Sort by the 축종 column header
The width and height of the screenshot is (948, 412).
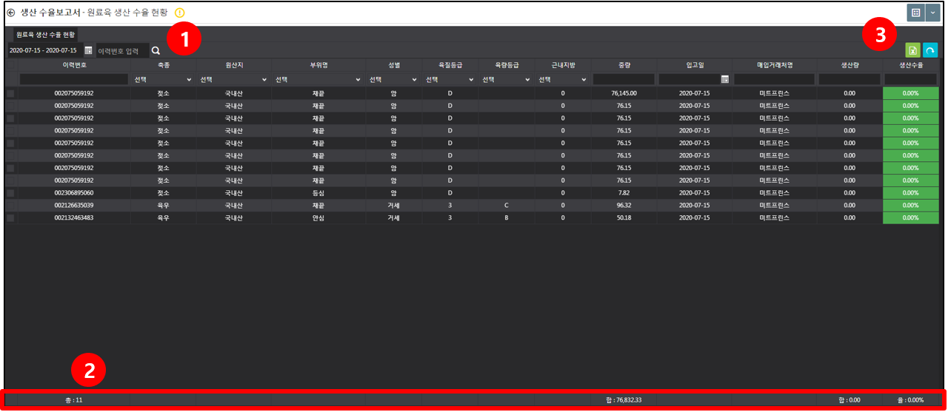pyautogui.click(x=163, y=65)
